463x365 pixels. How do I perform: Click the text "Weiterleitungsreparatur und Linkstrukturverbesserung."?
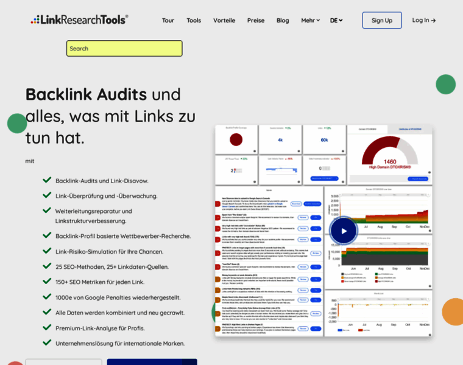[x=94, y=216]
